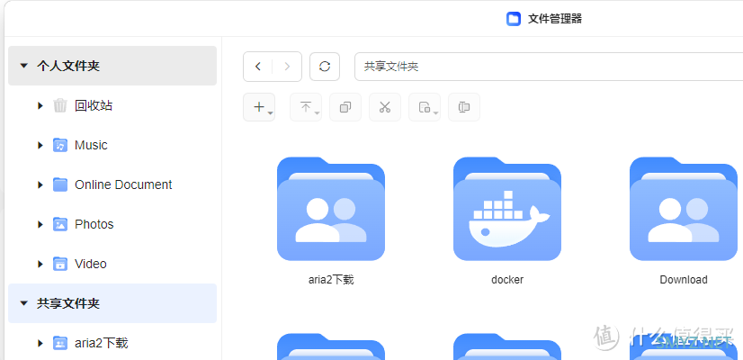Expand the Music tree node arrow
Screen dimensions: 743x360
coord(40,145)
